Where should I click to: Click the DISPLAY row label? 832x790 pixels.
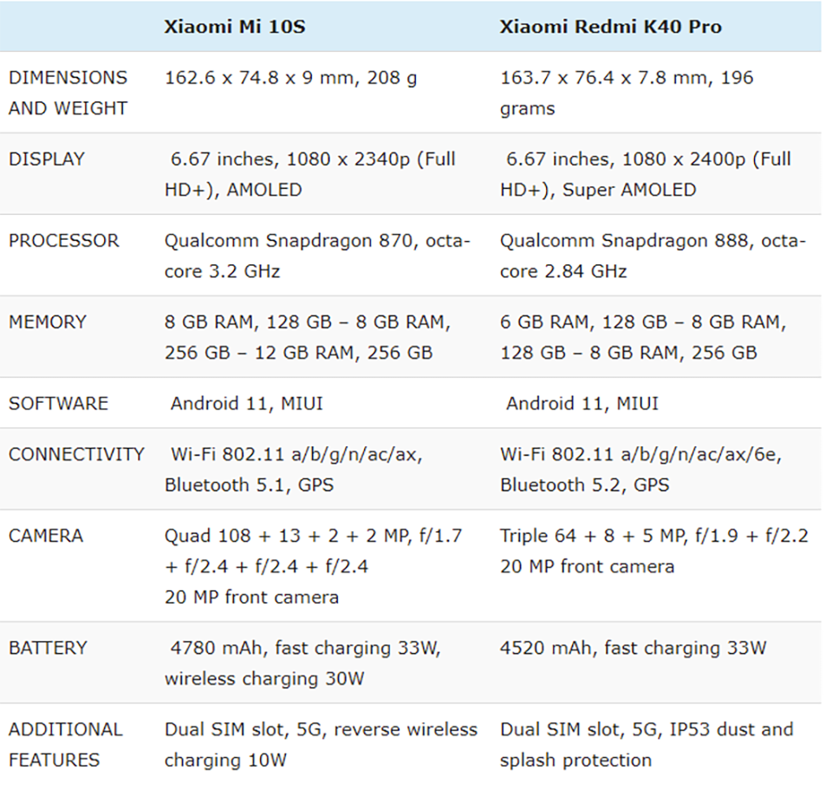[x=47, y=159]
